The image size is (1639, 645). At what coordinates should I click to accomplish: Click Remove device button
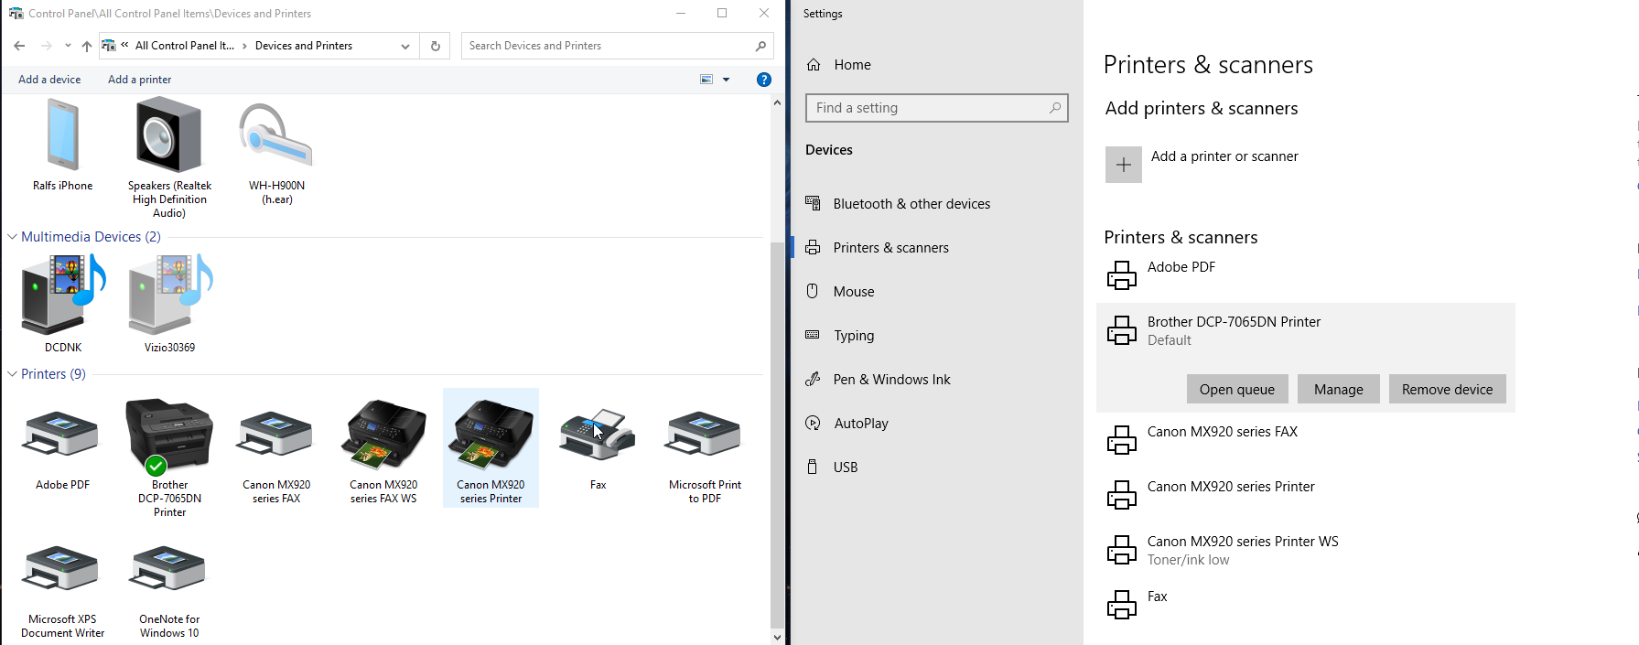[1447, 389]
